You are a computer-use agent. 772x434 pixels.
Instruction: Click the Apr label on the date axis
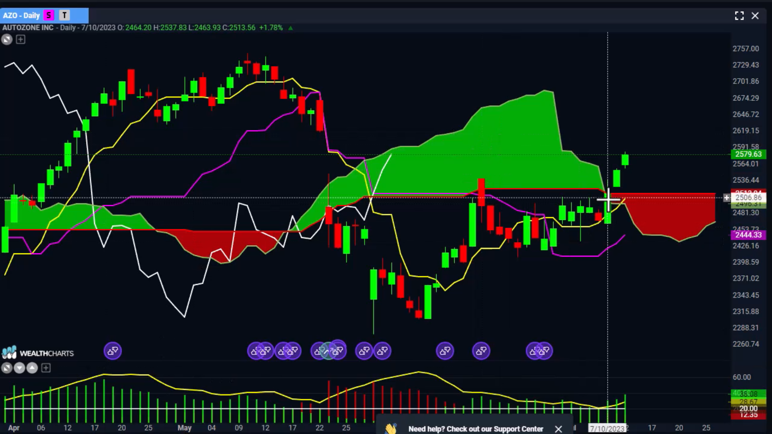[14, 428]
